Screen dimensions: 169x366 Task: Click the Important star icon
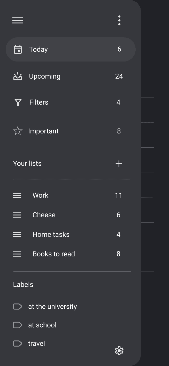tap(18, 131)
